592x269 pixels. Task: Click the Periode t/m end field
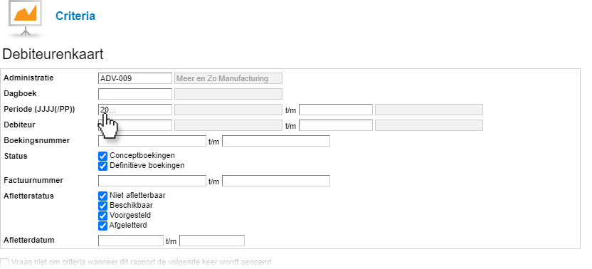[x=336, y=110]
